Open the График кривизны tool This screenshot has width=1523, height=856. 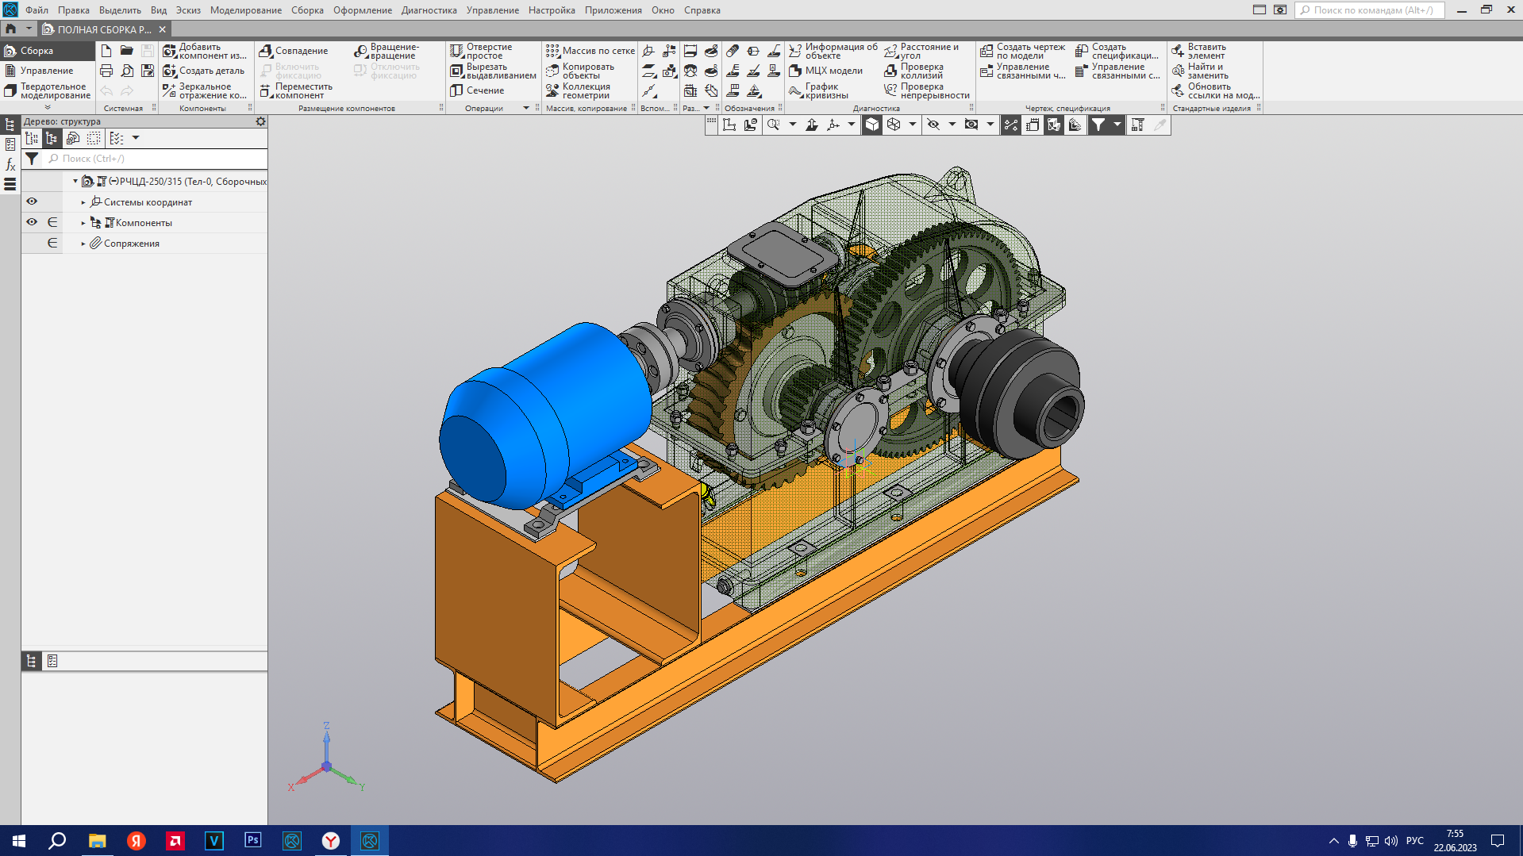coord(818,90)
